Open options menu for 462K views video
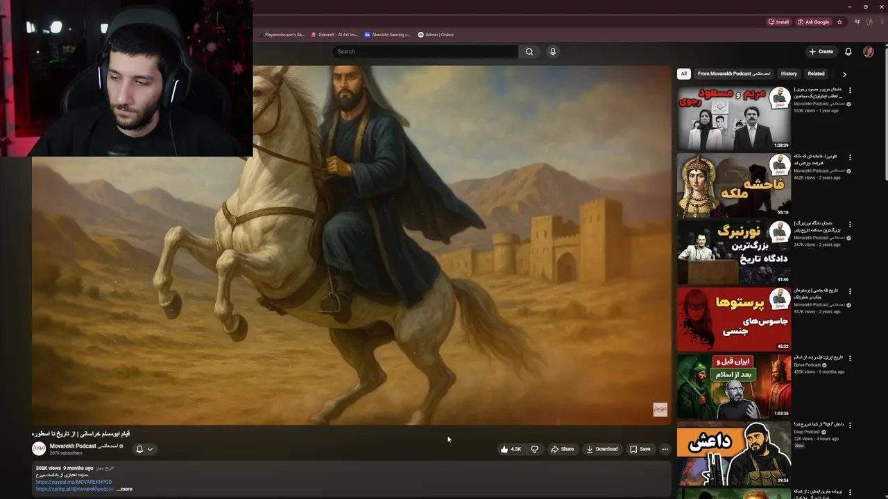Screen dimensions: 888x499 tap(850, 157)
